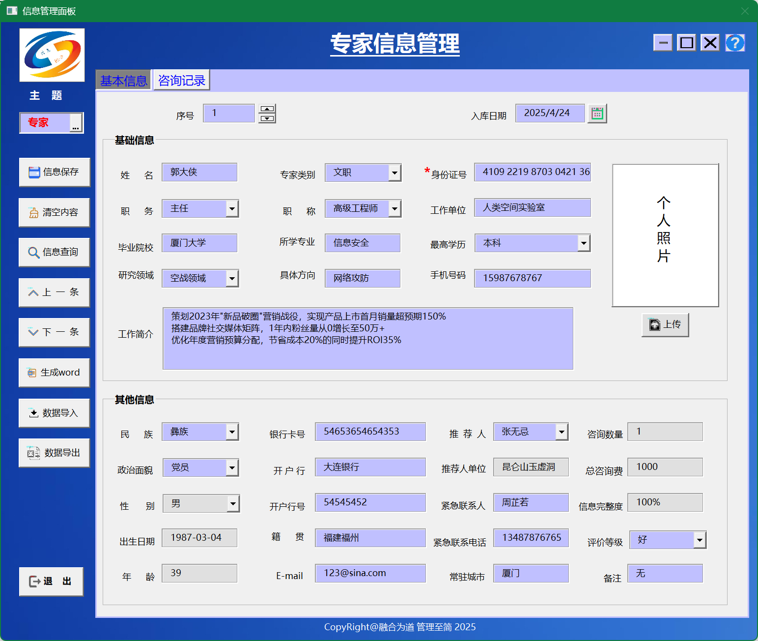The width and height of the screenshot is (758, 641).
Task: Open the help question mark icon
Action: pyautogui.click(x=735, y=43)
